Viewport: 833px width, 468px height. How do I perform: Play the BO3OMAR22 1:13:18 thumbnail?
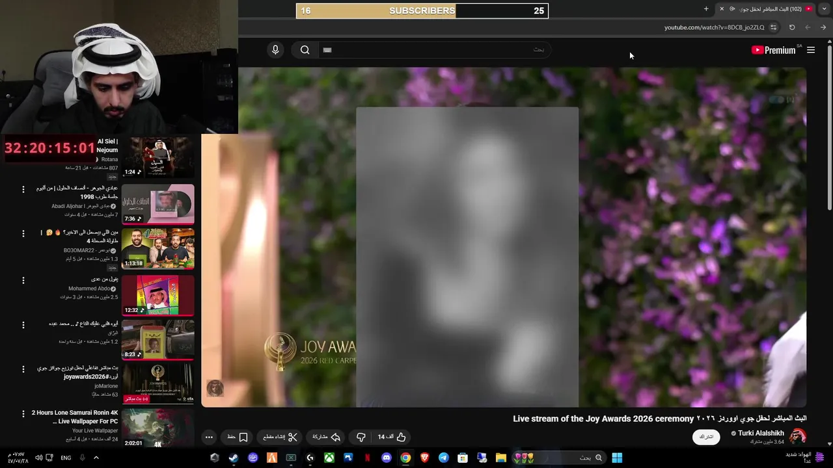click(158, 249)
